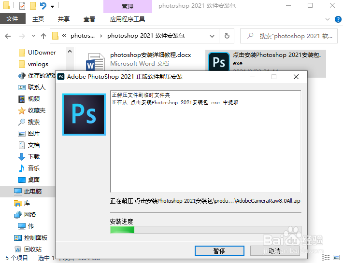
Task: Expand the breadcrumb arrow after photos...
Action: pyautogui.click(x=101, y=36)
